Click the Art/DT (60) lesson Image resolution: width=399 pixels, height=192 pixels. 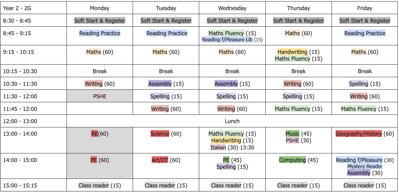tap(166, 160)
